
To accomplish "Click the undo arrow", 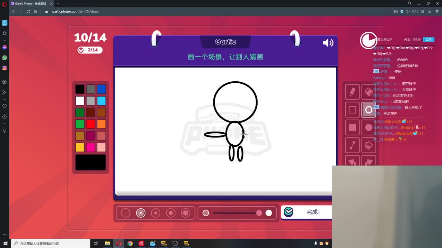I will 352,162.
